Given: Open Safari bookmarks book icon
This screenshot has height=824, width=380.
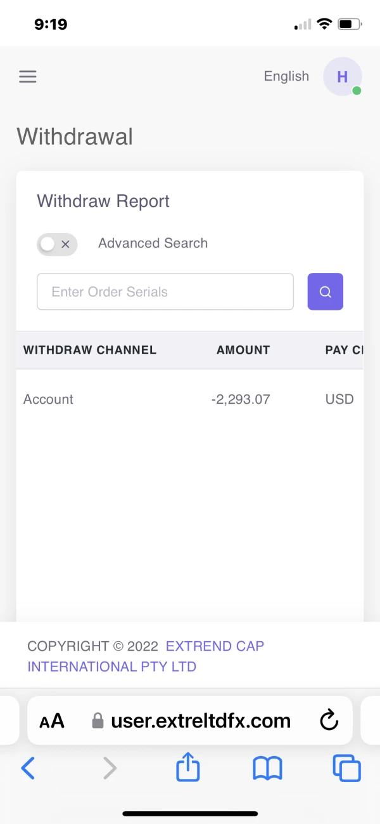Looking at the screenshot, I should (267, 769).
